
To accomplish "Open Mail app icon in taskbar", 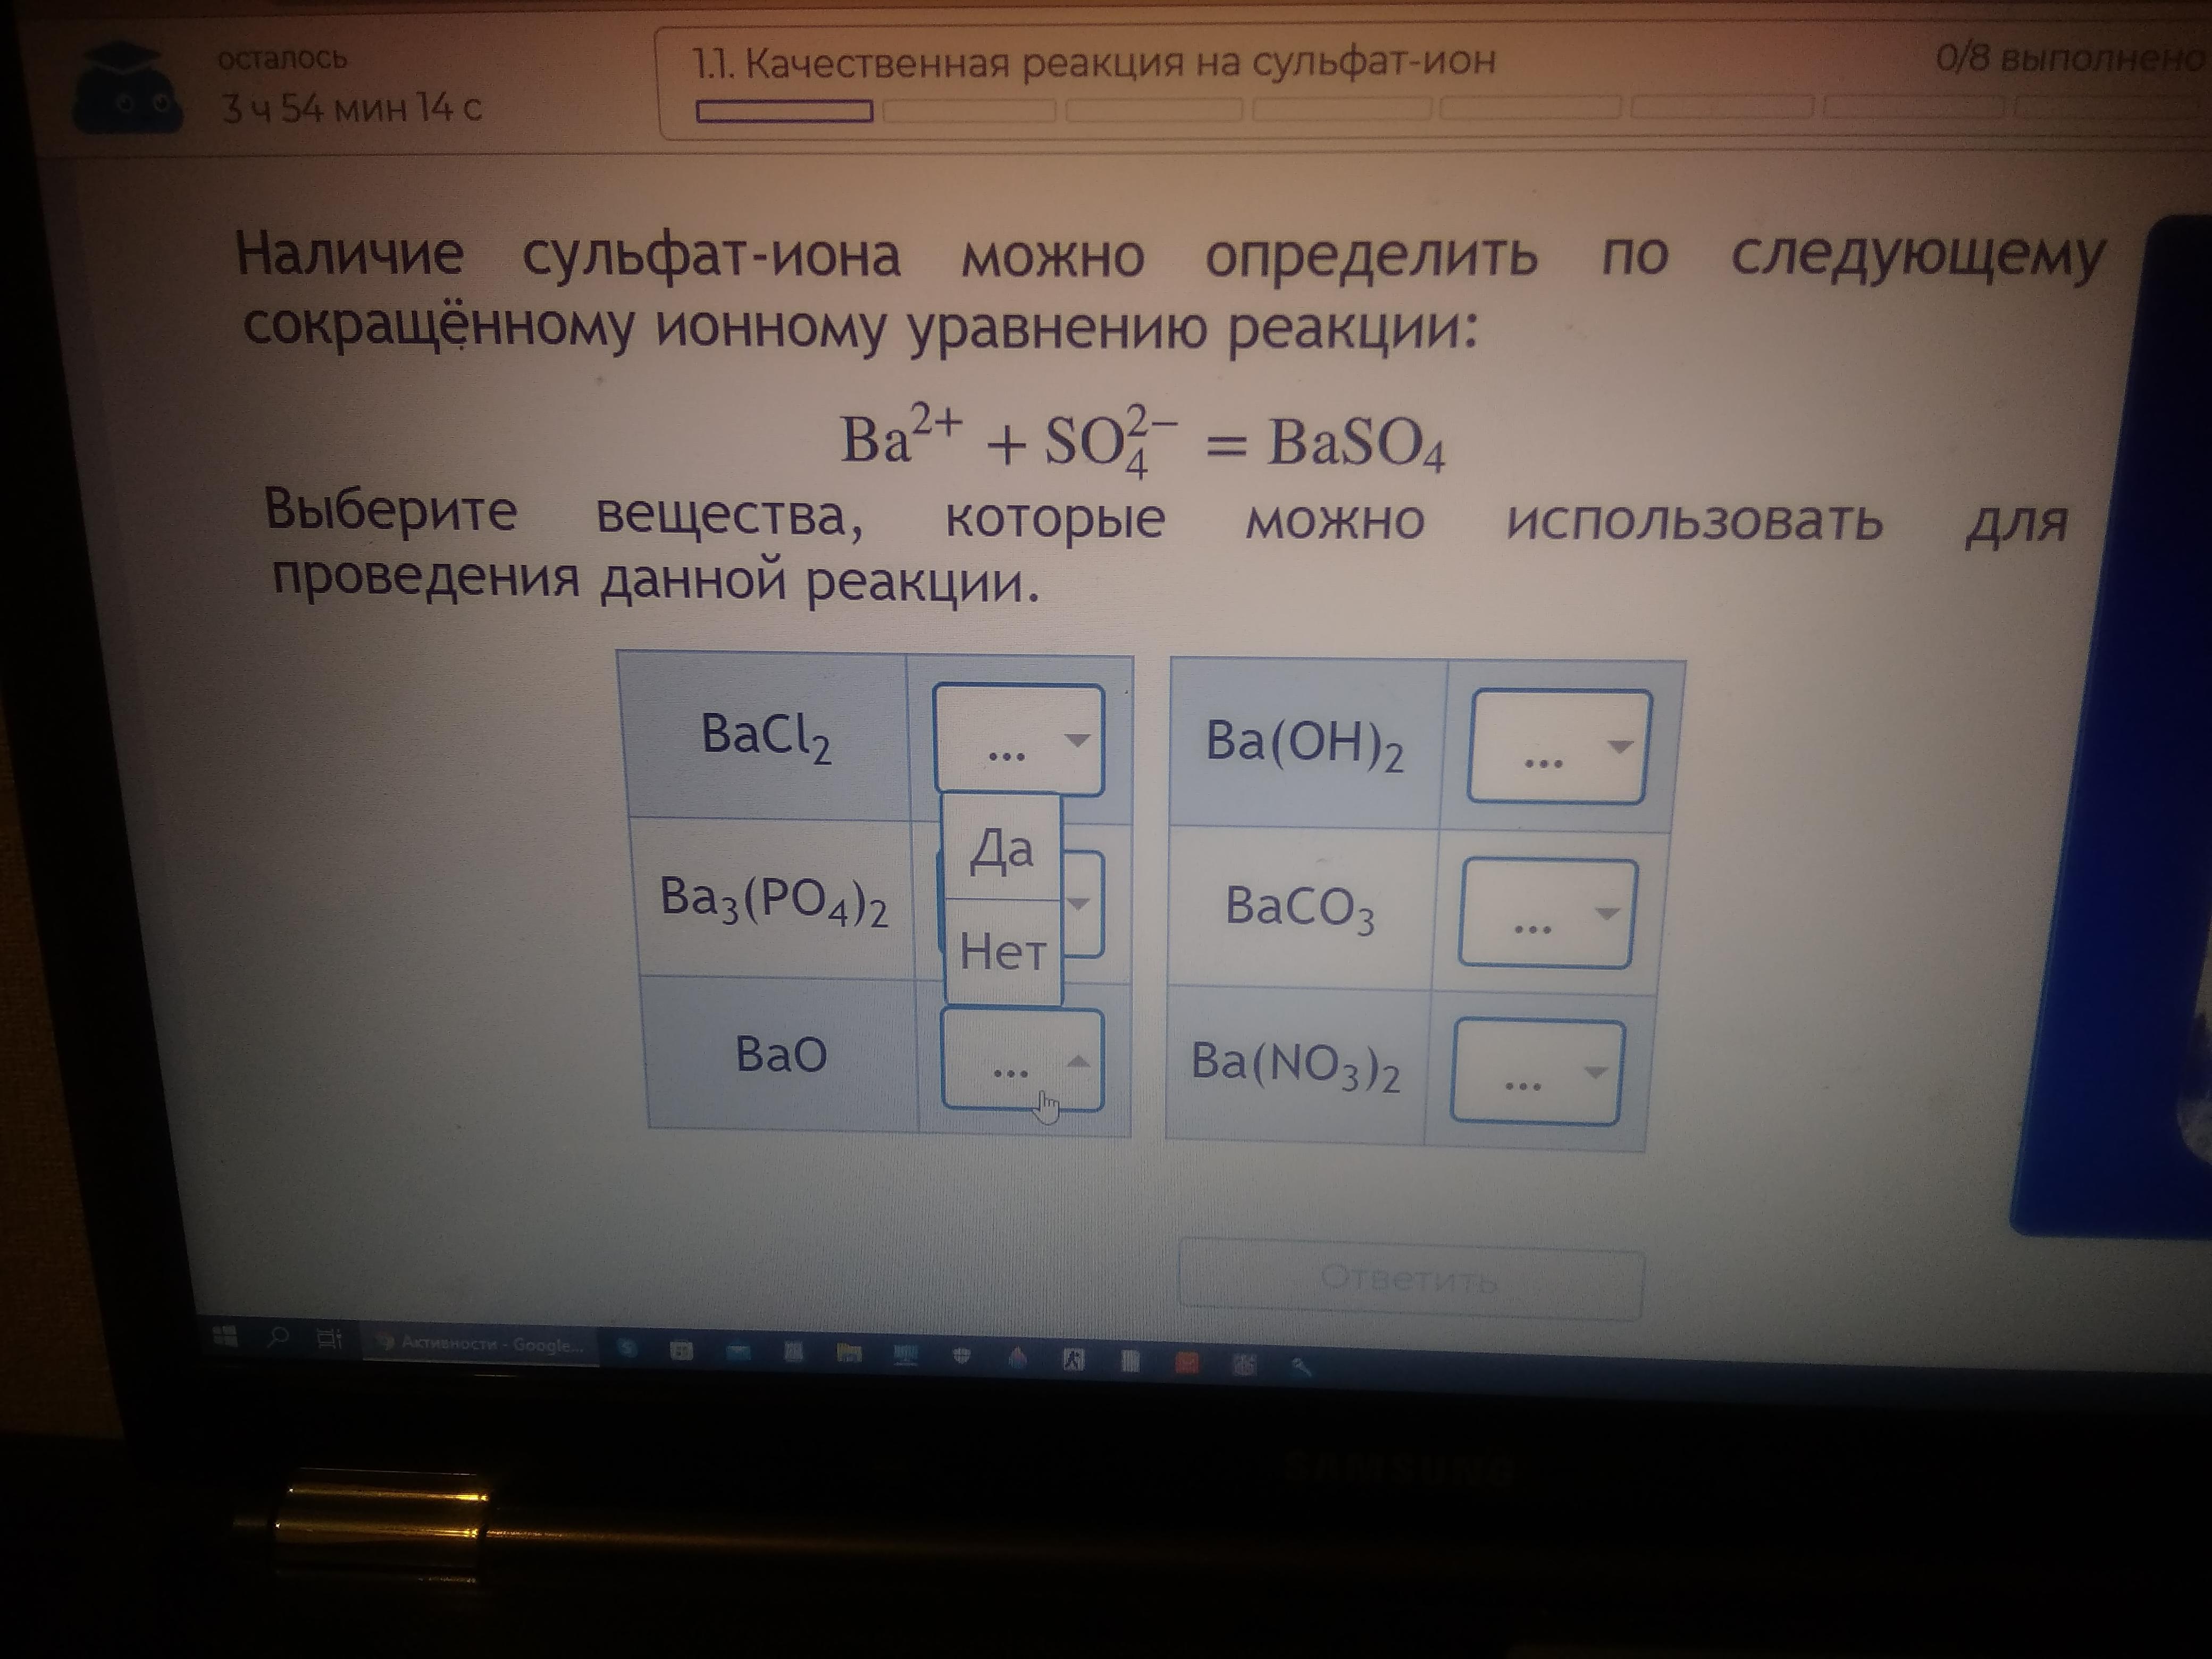I will tap(738, 1352).
